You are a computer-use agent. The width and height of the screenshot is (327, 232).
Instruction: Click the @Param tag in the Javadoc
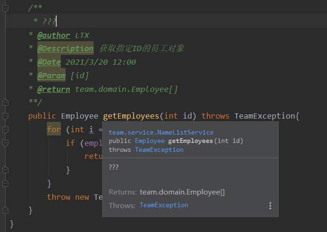(51, 75)
